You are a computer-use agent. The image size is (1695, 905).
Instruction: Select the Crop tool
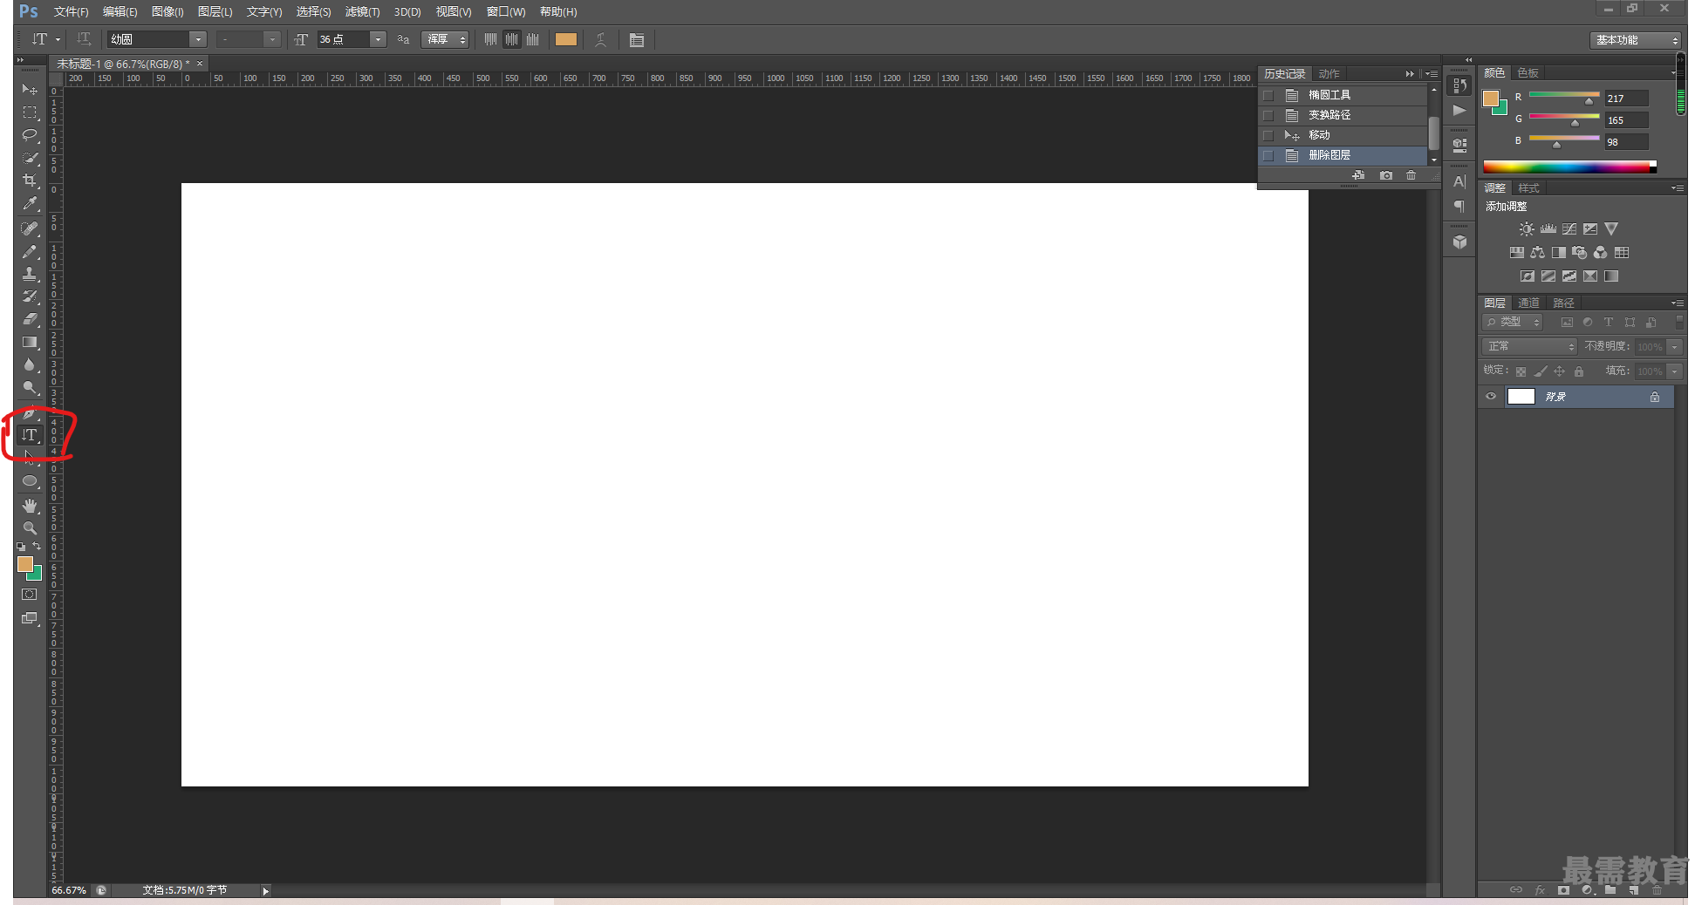[30, 180]
